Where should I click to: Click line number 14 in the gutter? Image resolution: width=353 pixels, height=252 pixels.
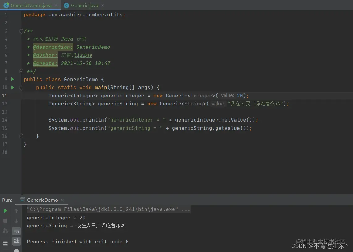point(5,120)
